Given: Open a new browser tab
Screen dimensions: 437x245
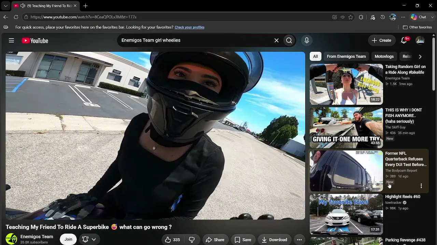Looking at the screenshot, I should [x=85, y=6].
